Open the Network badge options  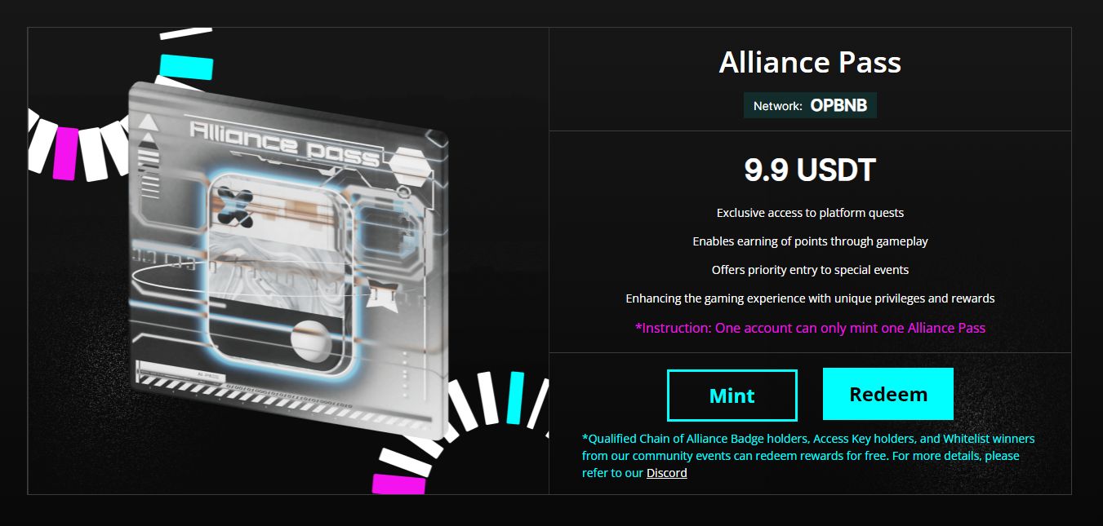[810, 104]
